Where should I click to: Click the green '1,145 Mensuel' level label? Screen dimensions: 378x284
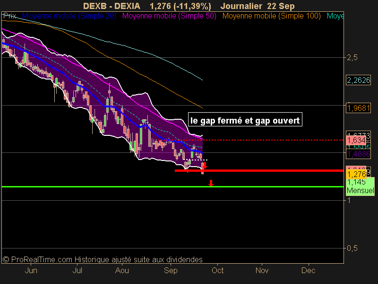[361, 186]
